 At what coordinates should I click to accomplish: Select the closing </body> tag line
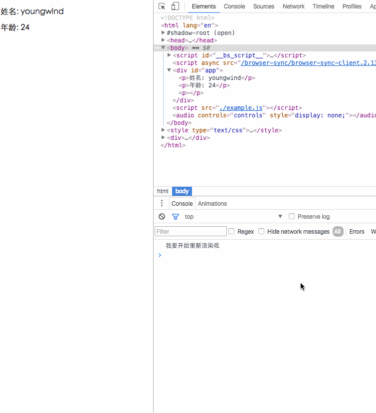coord(179,123)
